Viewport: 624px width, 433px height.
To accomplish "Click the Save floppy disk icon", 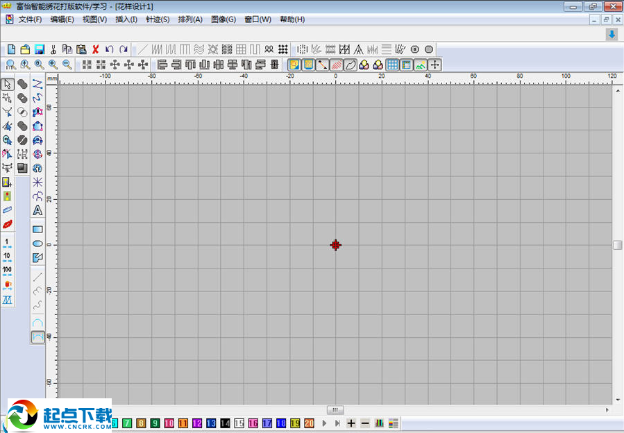I will pos(39,49).
